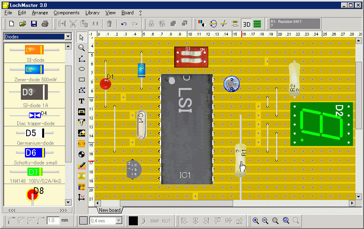The width and height of the screenshot is (364, 229).
Task: Select the black-white circle marker tool
Action: pyautogui.click(x=81, y=154)
